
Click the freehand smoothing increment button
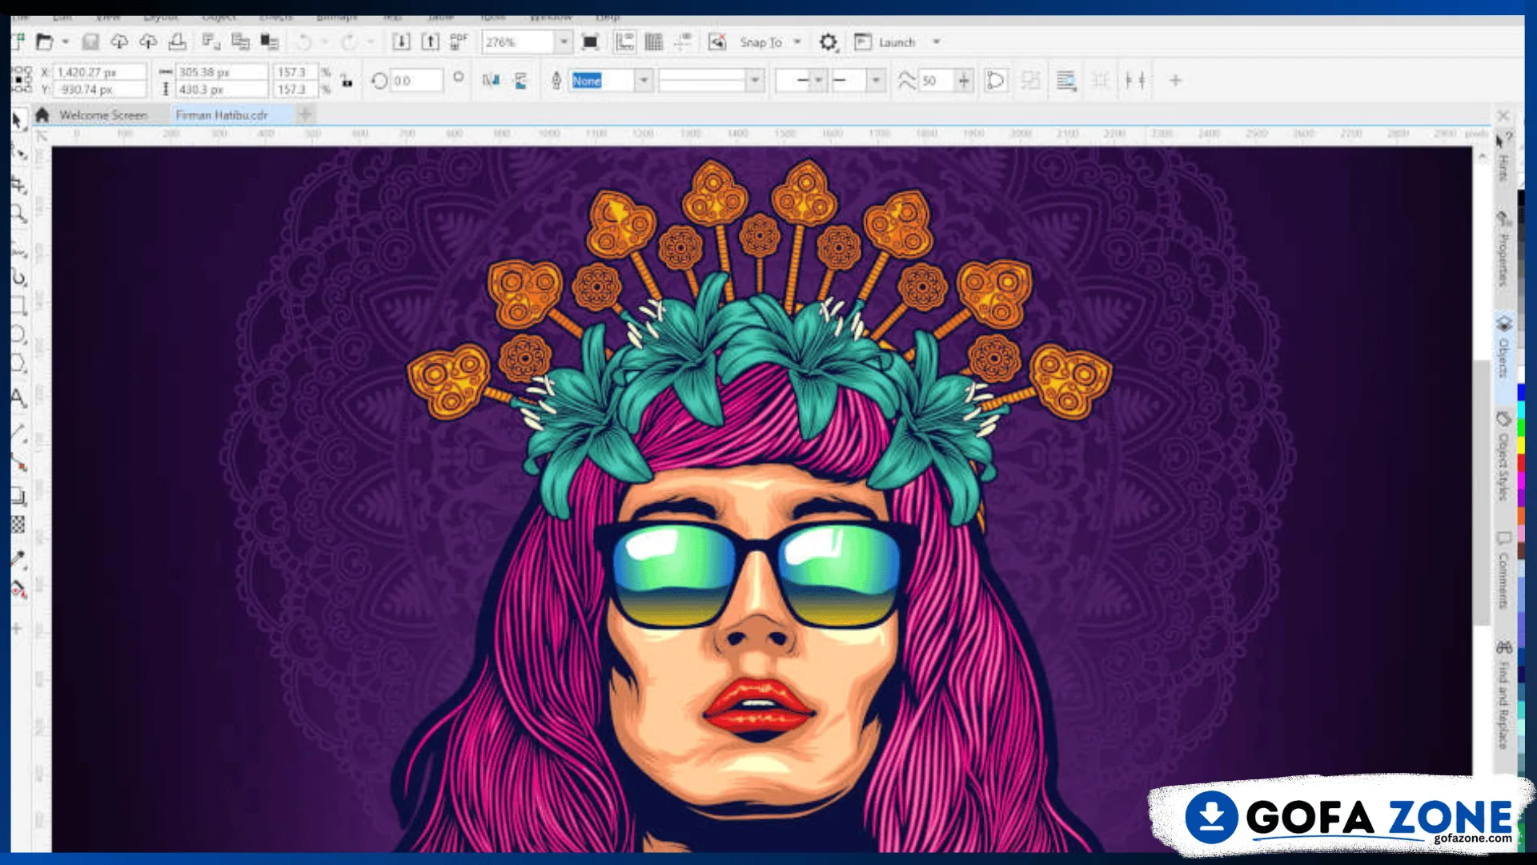click(x=964, y=80)
